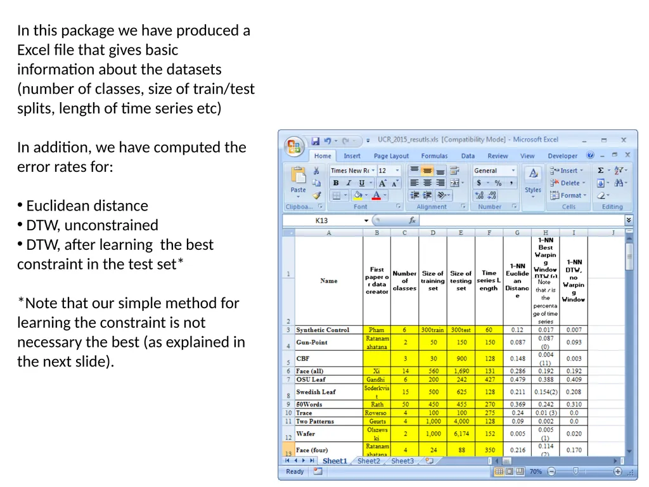
Task: Open the font name dropdown
Action: [373, 171]
